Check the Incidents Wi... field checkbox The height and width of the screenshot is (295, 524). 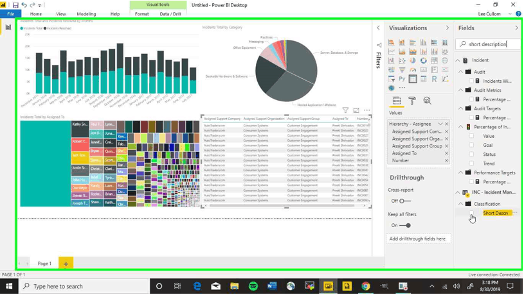click(471, 81)
